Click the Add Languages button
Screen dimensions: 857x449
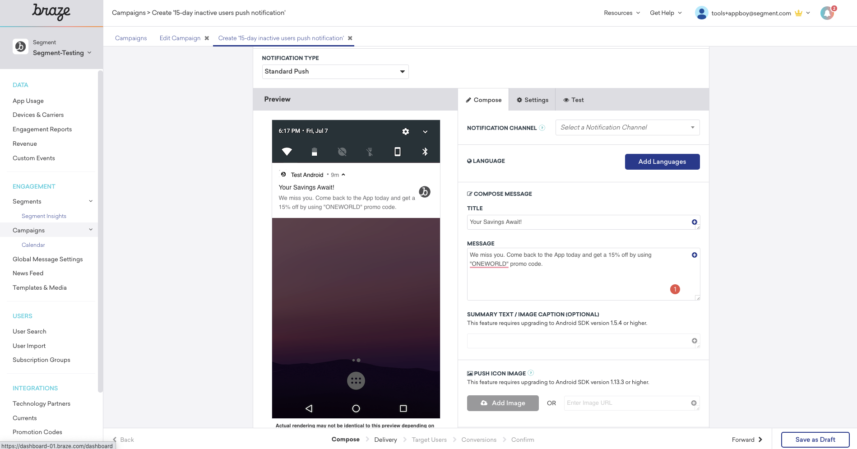click(662, 161)
